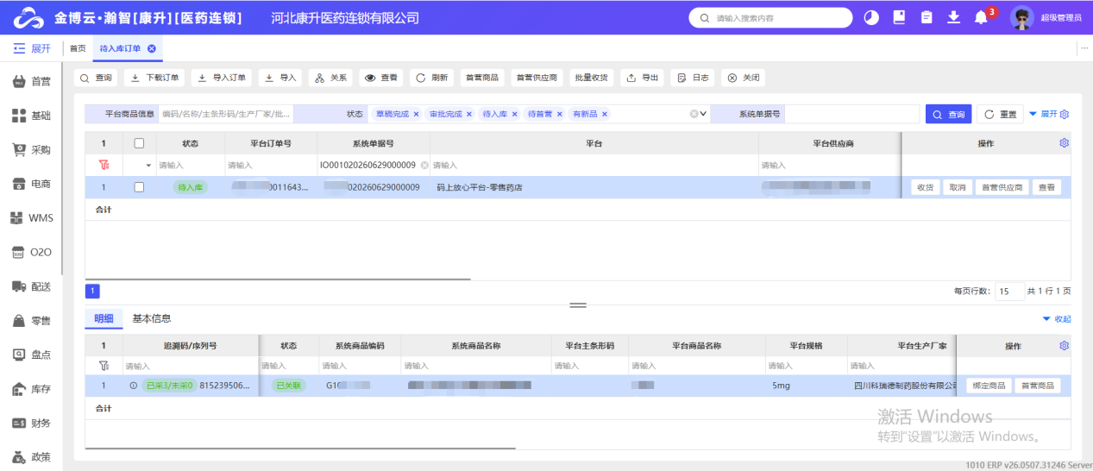The image size is (1093, 471).
Task: Click the three-dots tab overflow icon
Action: click(1084, 48)
